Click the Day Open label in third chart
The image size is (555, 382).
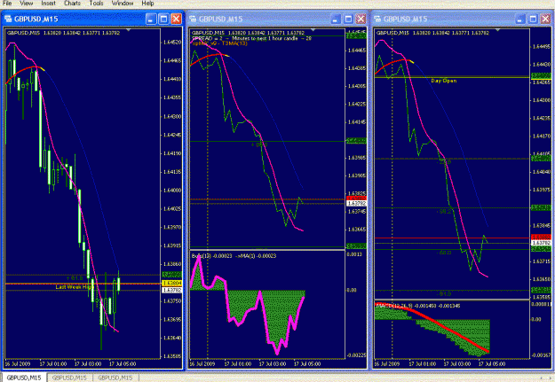click(443, 81)
